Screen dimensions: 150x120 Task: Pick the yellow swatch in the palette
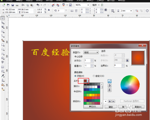[x=91, y=95]
